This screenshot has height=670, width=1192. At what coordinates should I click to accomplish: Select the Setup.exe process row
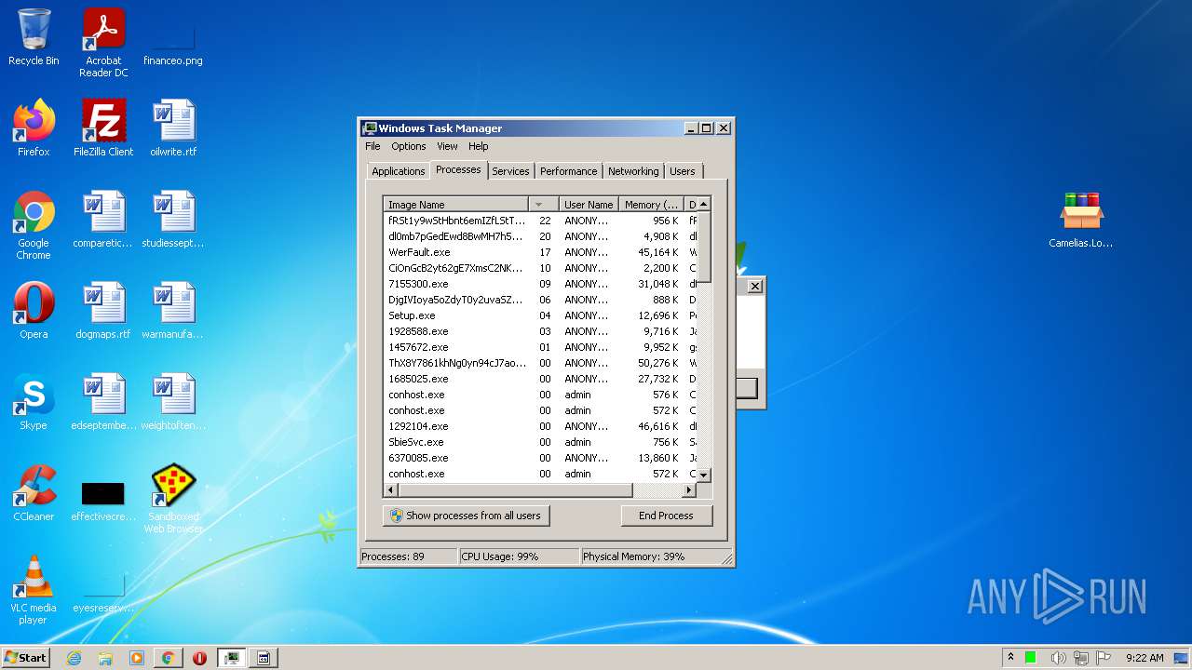point(540,315)
